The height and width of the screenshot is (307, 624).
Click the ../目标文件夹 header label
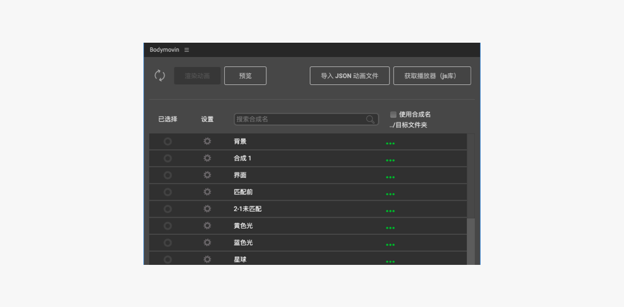[408, 126]
